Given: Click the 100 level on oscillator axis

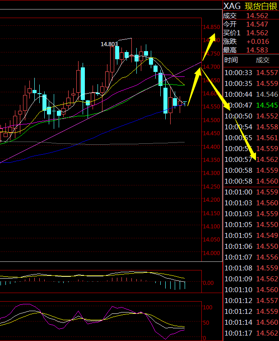Looking at the screenshot, I should (x=208, y=307).
